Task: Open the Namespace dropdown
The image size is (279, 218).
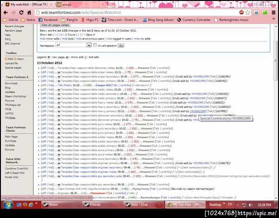Action: click(x=73, y=45)
